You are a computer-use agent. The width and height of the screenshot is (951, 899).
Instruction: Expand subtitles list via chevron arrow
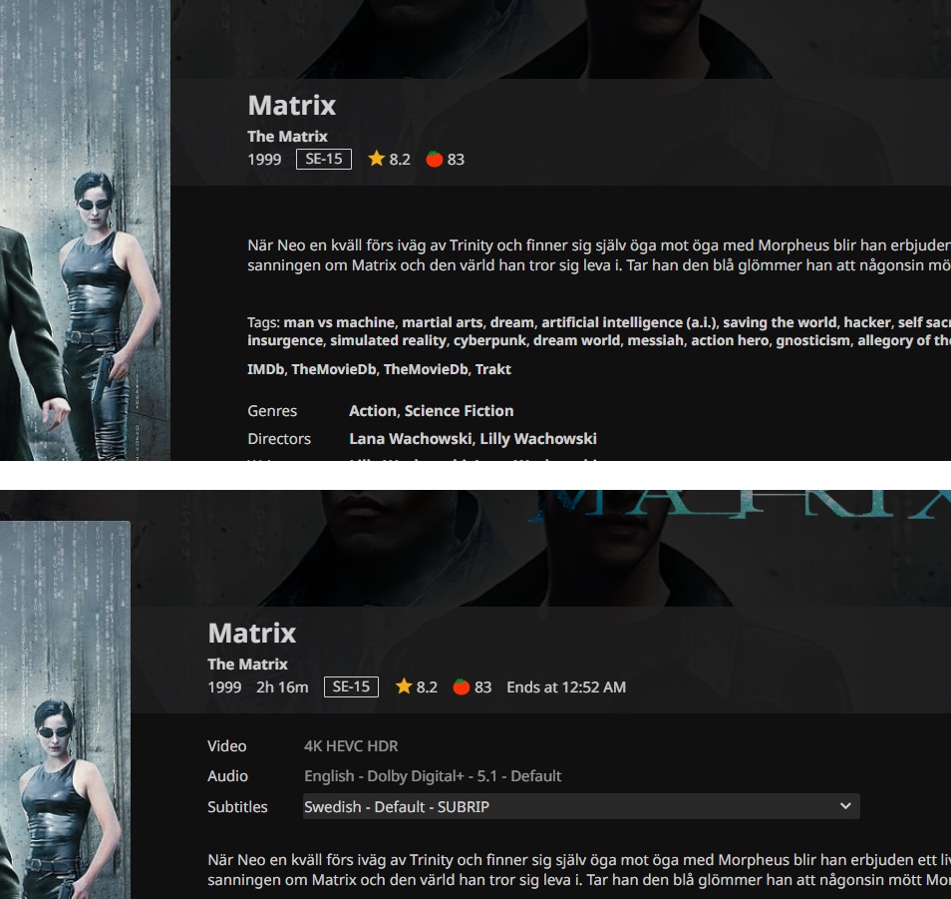point(845,806)
